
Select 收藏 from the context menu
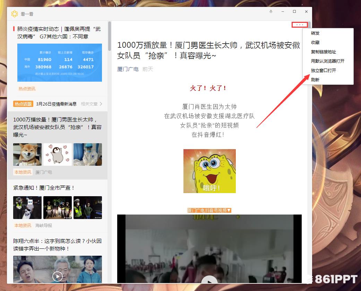point(315,43)
